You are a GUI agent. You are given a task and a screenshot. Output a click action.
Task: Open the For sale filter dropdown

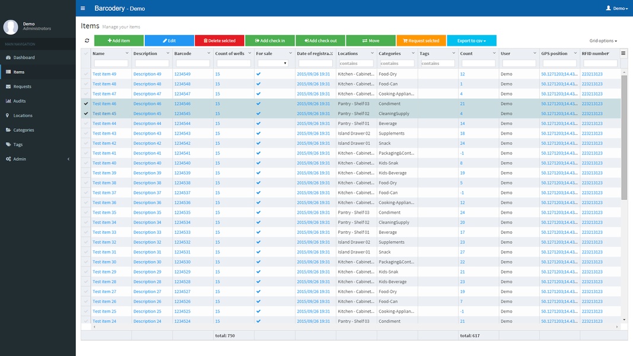click(x=273, y=63)
